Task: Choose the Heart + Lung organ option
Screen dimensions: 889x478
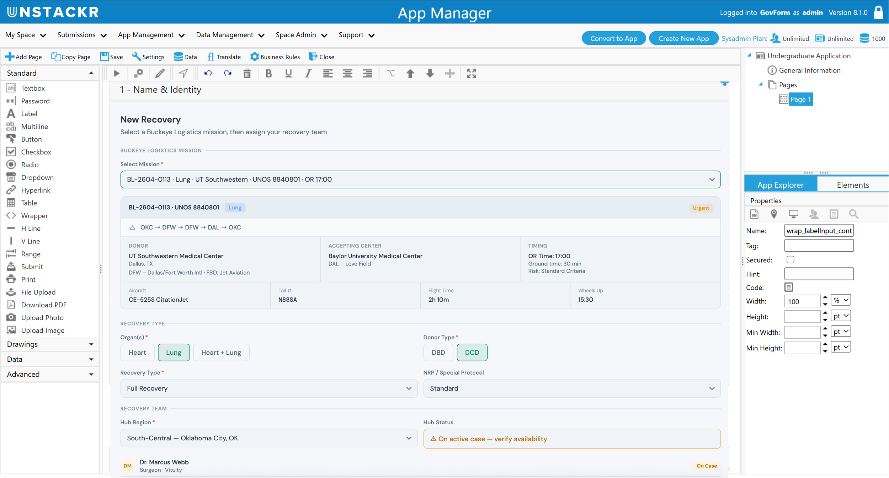Action: click(221, 353)
